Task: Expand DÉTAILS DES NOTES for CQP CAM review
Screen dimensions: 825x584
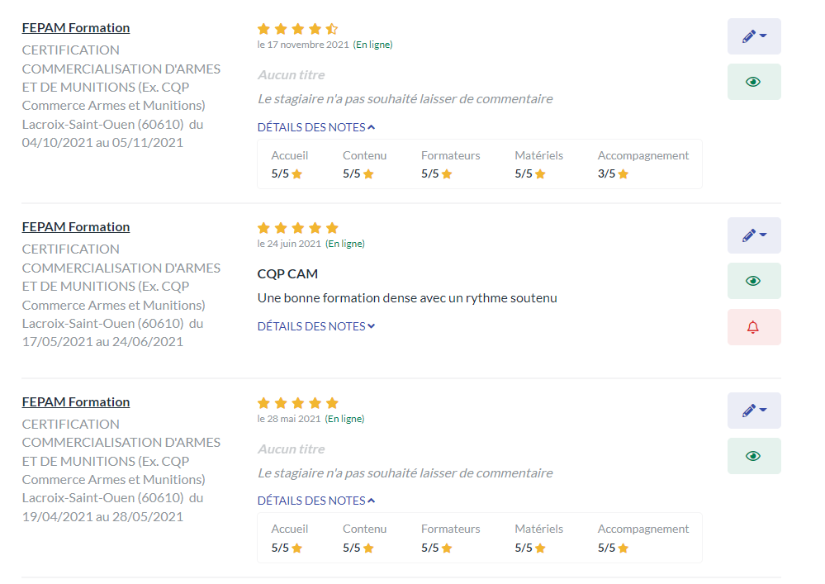Action: [x=316, y=326]
